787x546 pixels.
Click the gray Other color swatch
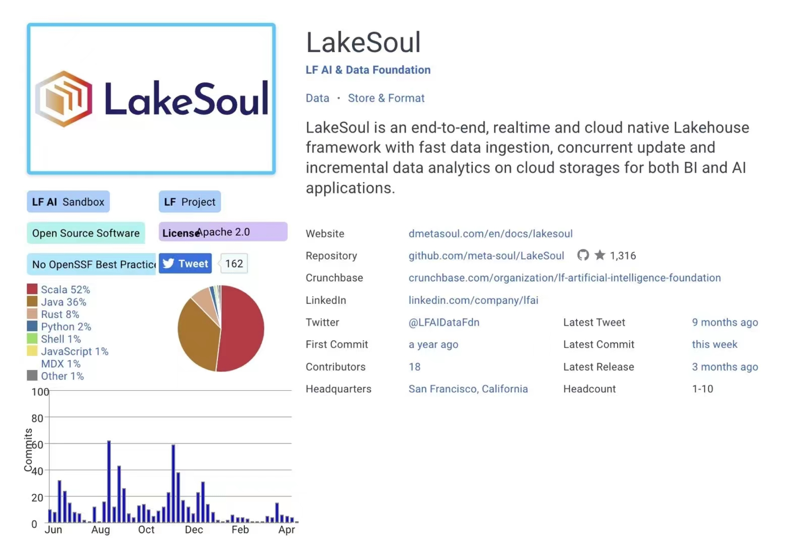(x=32, y=375)
